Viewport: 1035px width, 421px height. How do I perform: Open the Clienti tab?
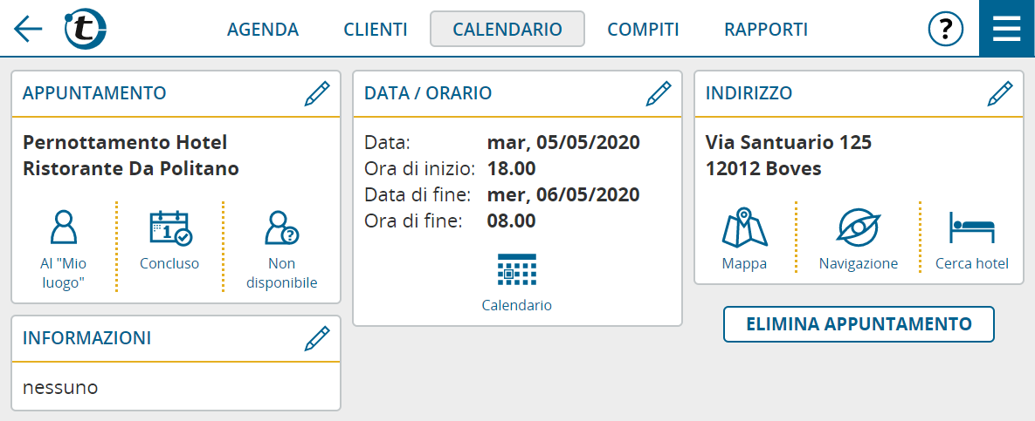point(376,29)
